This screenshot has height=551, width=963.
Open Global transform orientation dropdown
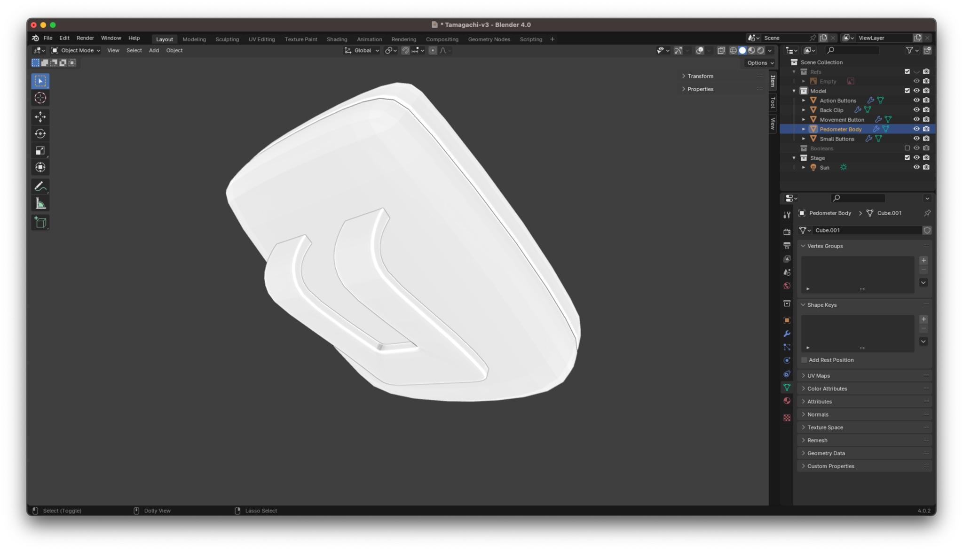[x=362, y=50]
